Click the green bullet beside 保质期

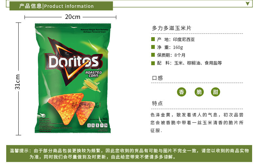153,55
